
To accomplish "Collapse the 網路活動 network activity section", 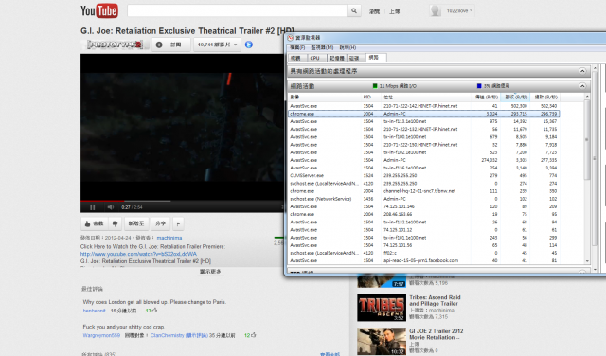I will [x=582, y=86].
